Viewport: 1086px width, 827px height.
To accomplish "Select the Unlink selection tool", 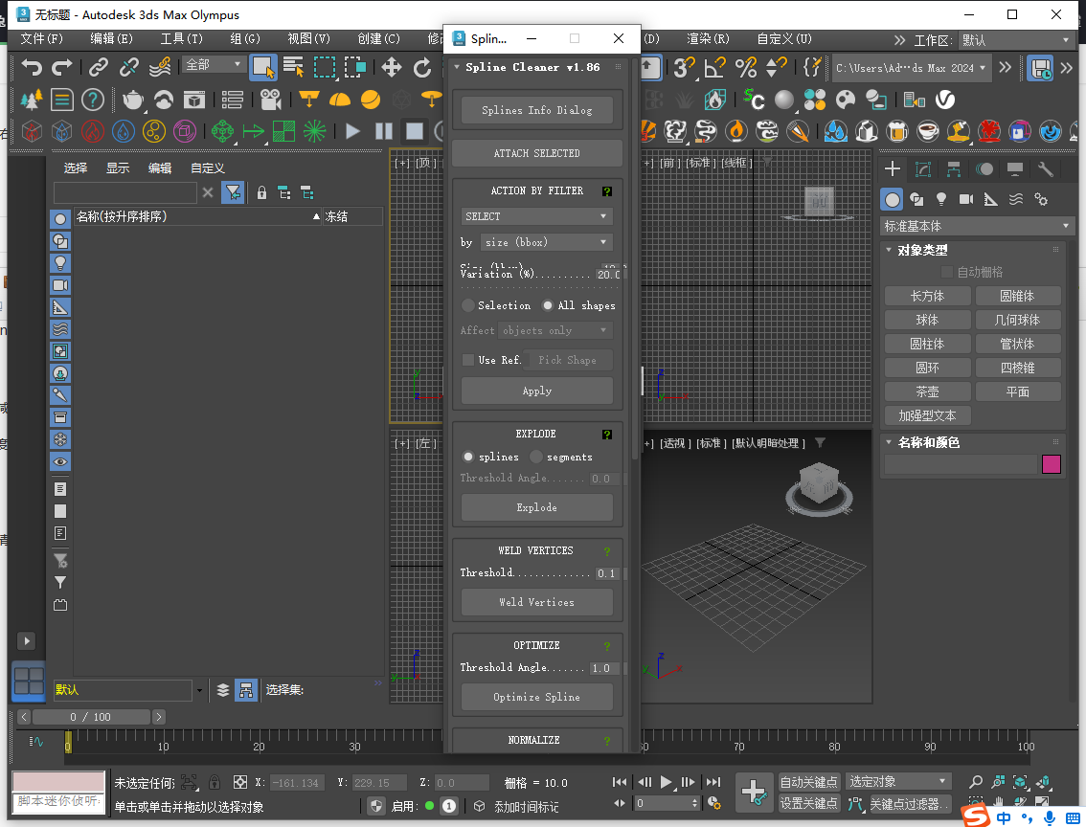I will [129, 68].
